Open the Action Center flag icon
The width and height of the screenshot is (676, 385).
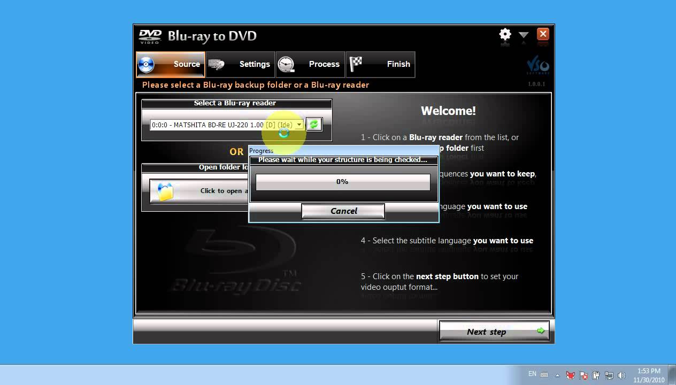(x=584, y=375)
